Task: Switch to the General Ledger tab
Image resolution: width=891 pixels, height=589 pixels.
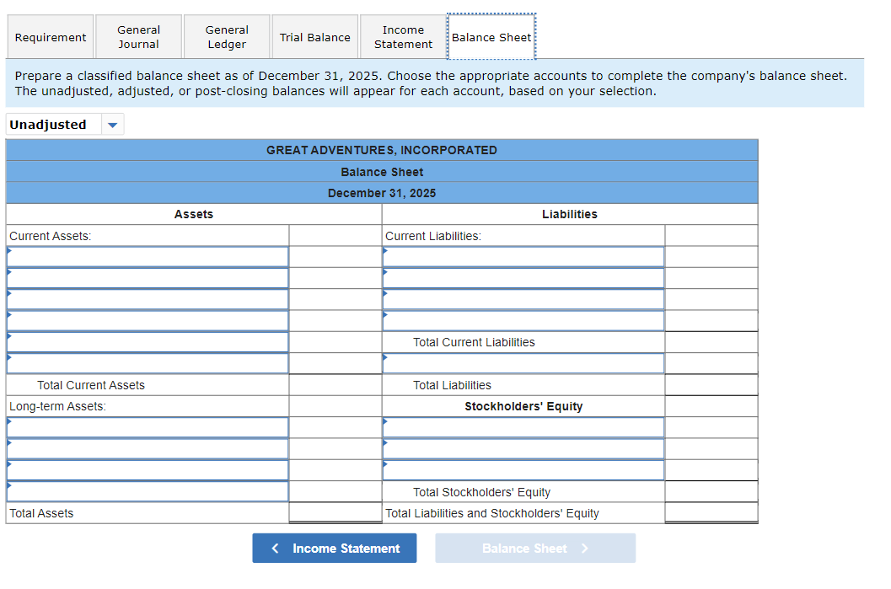Action: point(226,36)
